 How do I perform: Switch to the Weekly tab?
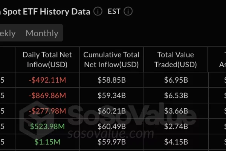8,33
